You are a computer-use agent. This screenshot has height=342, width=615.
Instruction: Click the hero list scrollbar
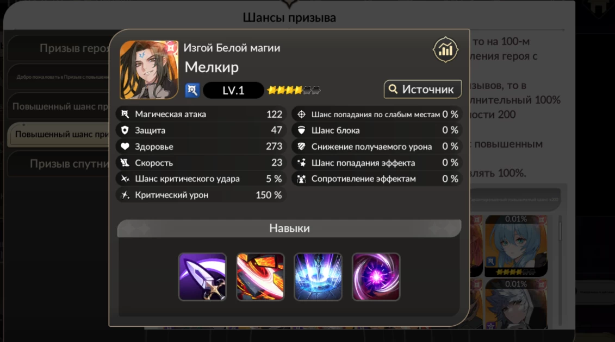(560, 270)
